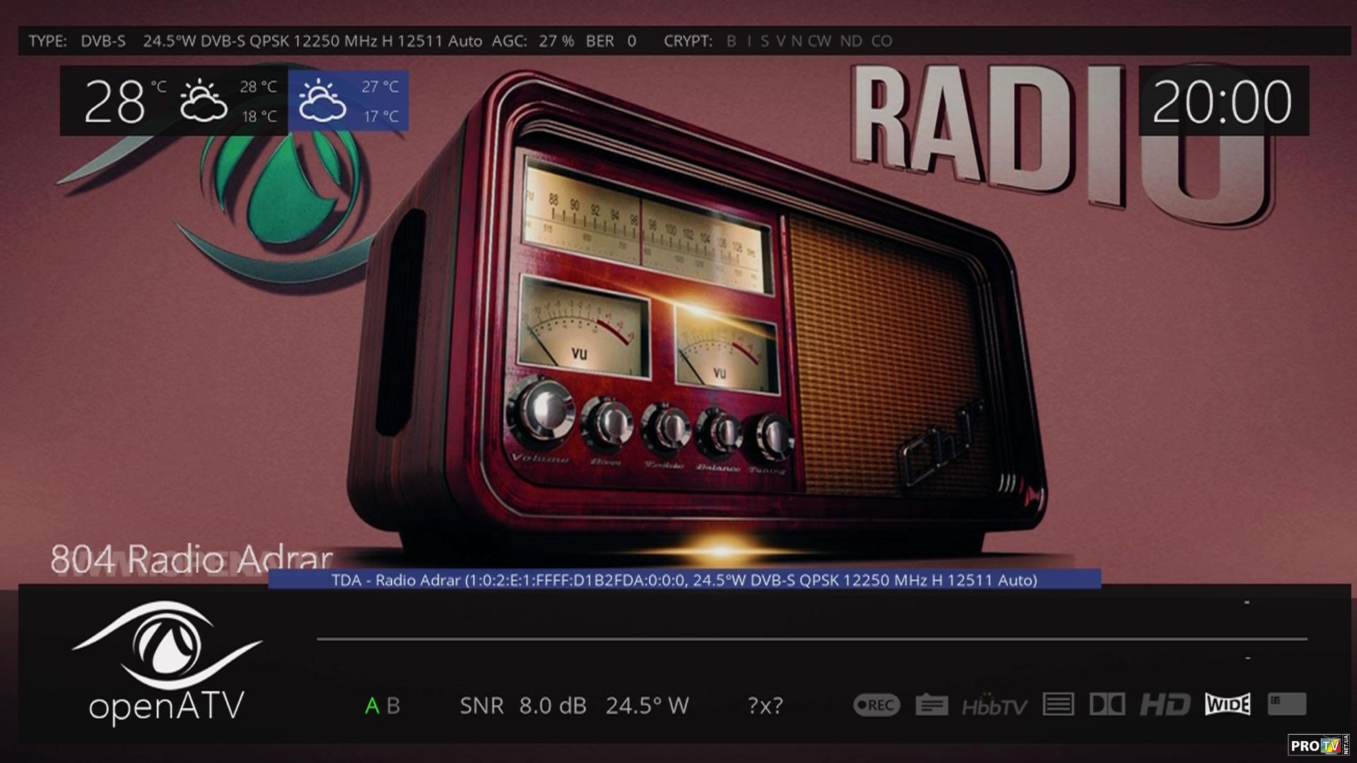Click the REC recording indicator icon
The height and width of the screenshot is (763, 1357).
click(876, 704)
